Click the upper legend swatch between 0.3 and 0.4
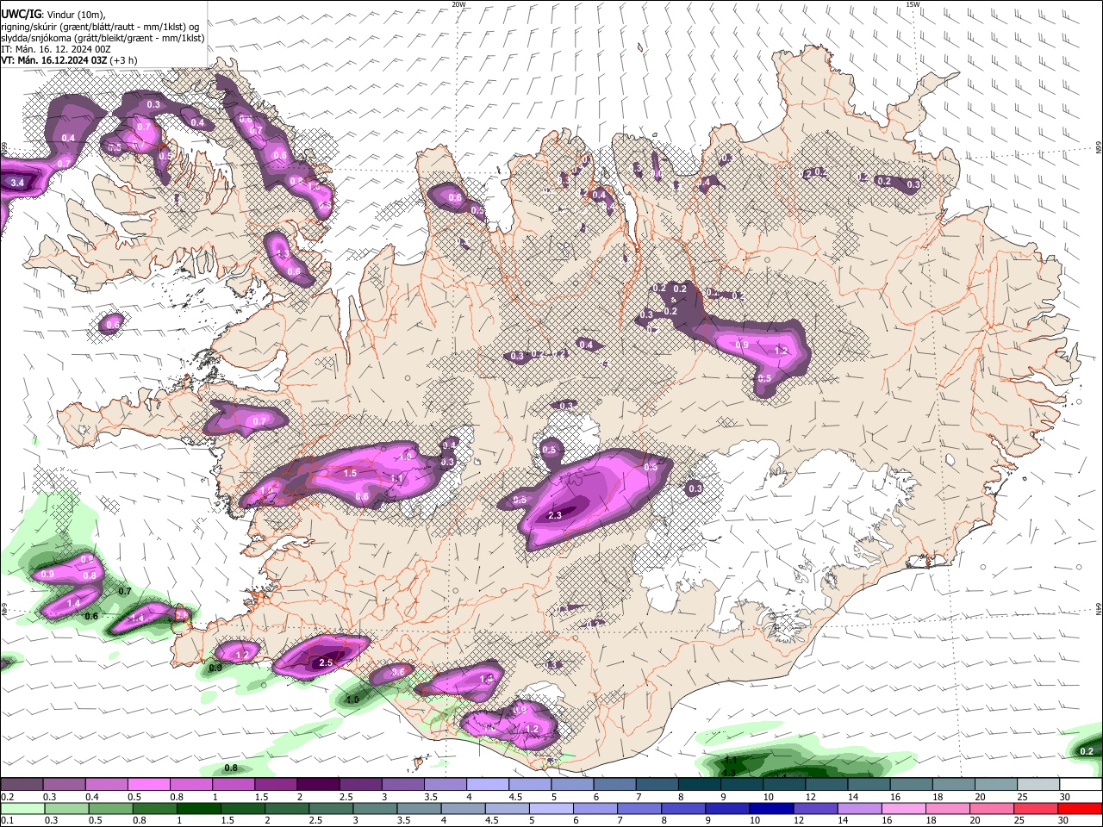The width and height of the screenshot is (1103, 827). point(64,785)
